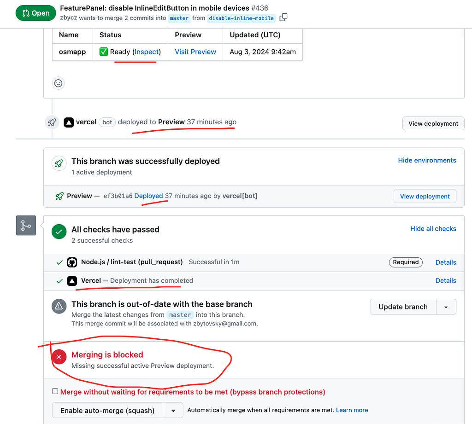
Task: Collapse the checks list via Hide all checks
Action: tap(433, 228)
